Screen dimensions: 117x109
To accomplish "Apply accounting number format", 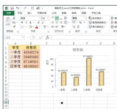I will point(74,22).
